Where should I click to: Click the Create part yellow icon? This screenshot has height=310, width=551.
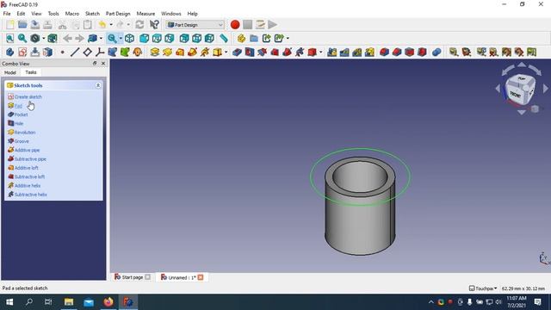point(241,38)
